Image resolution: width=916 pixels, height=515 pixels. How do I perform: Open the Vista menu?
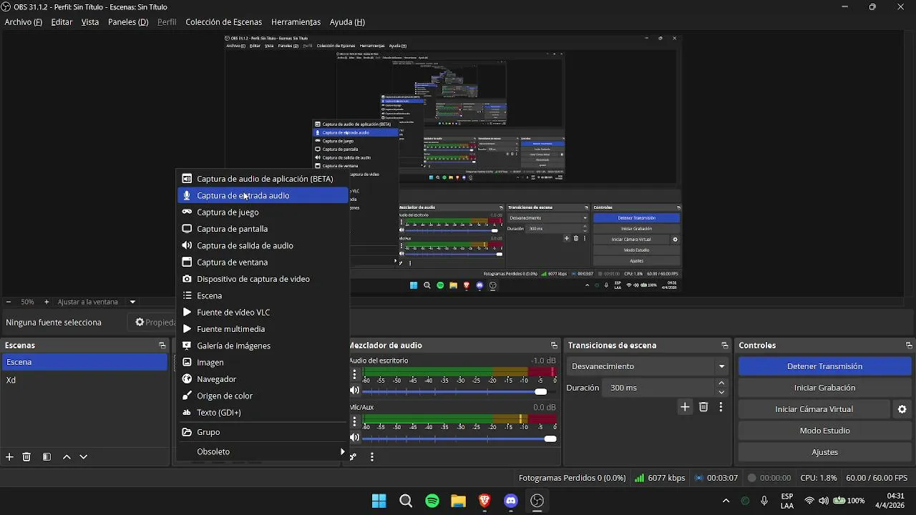(90, 22)
